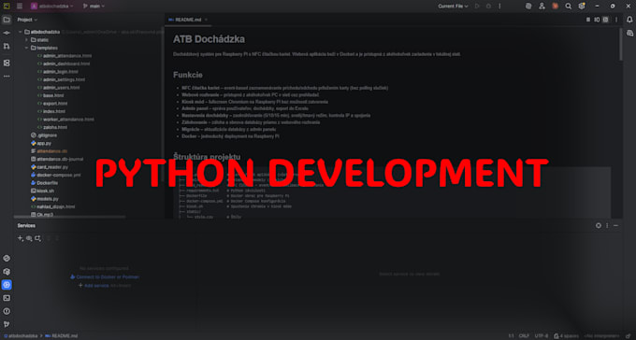This screenshot has height=340, width=636.
Task: Click the orange plugin icon in toolbar
Action: click(x=556, y=7)
